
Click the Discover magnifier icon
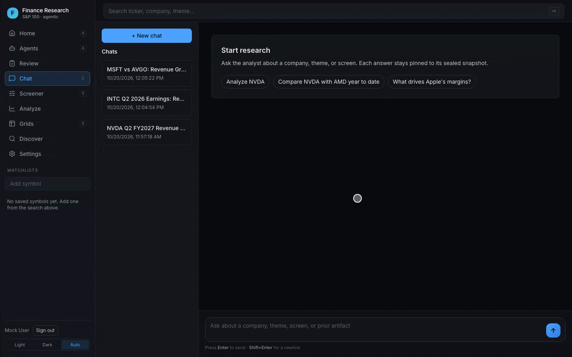(x=12, y=139)
